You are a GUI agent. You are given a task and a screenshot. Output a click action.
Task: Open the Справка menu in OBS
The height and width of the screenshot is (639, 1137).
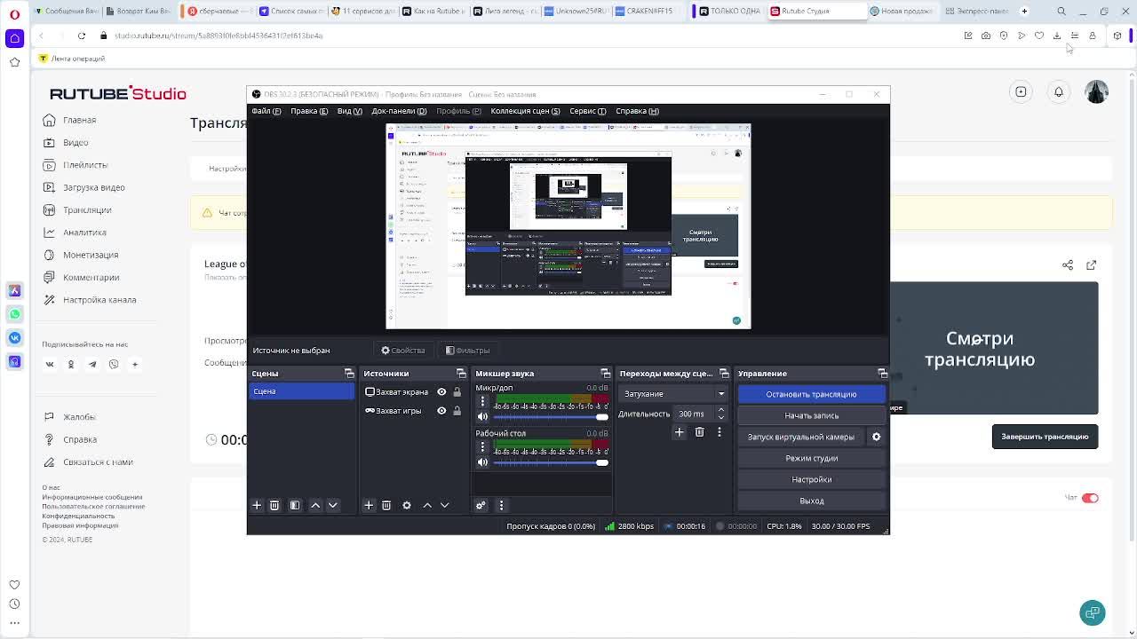pos(637,111)
